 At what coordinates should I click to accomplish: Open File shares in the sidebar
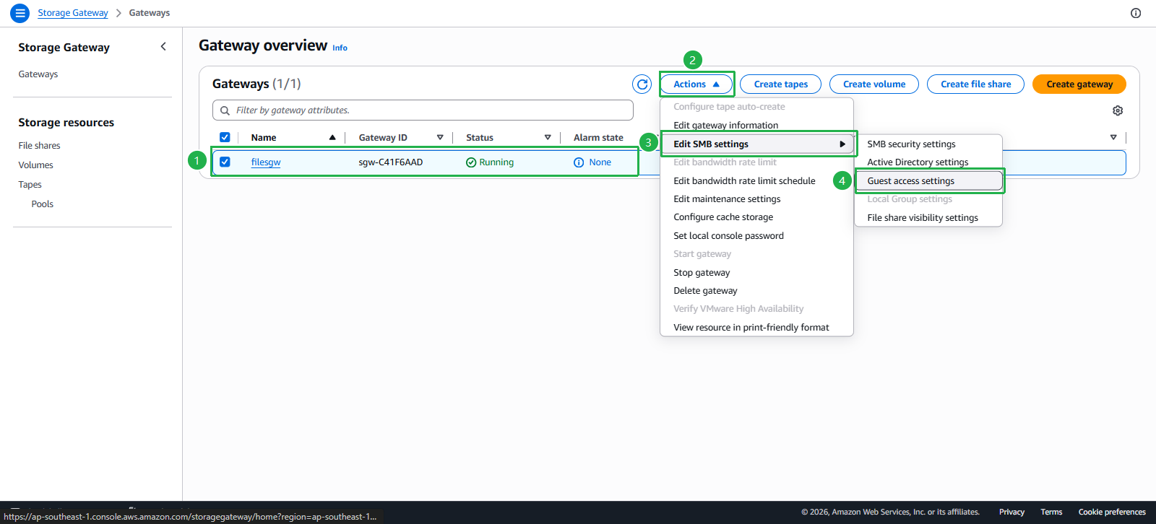pos(40,146)
